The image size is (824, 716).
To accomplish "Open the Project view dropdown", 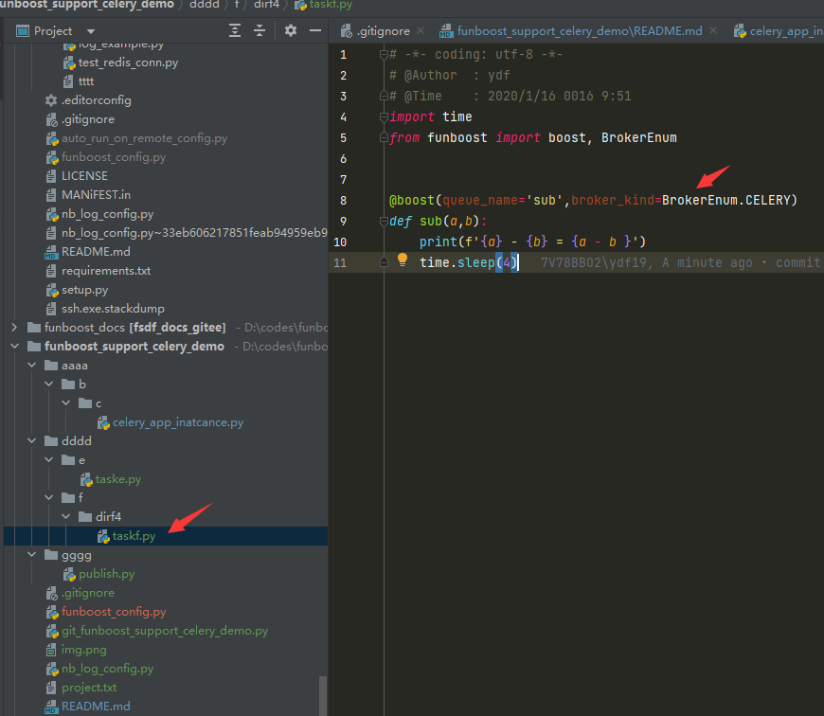I will tap(91, 31).
